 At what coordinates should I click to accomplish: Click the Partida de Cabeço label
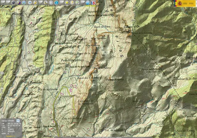(73, 60)
